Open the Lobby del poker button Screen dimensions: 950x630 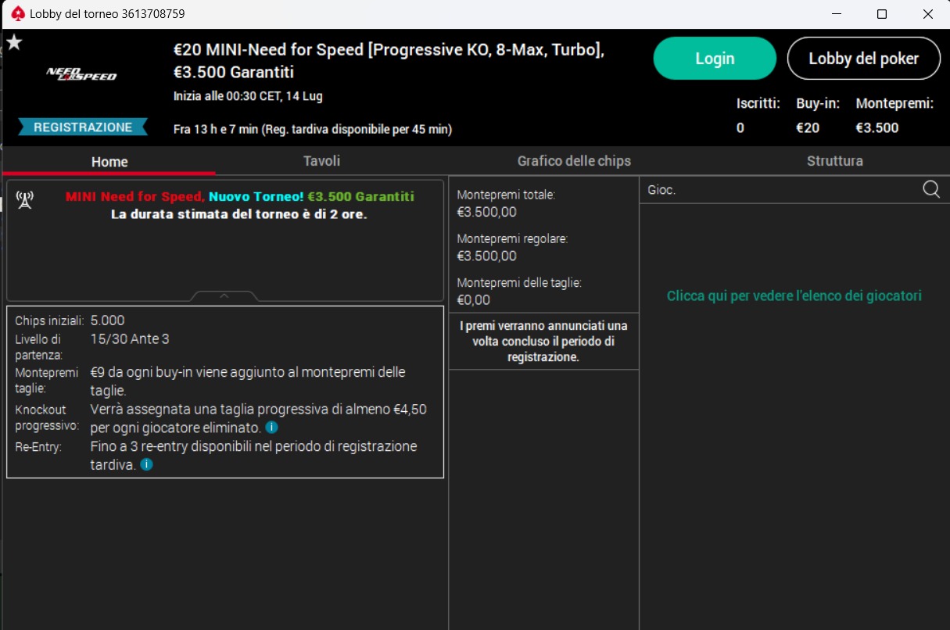point(864,59)
